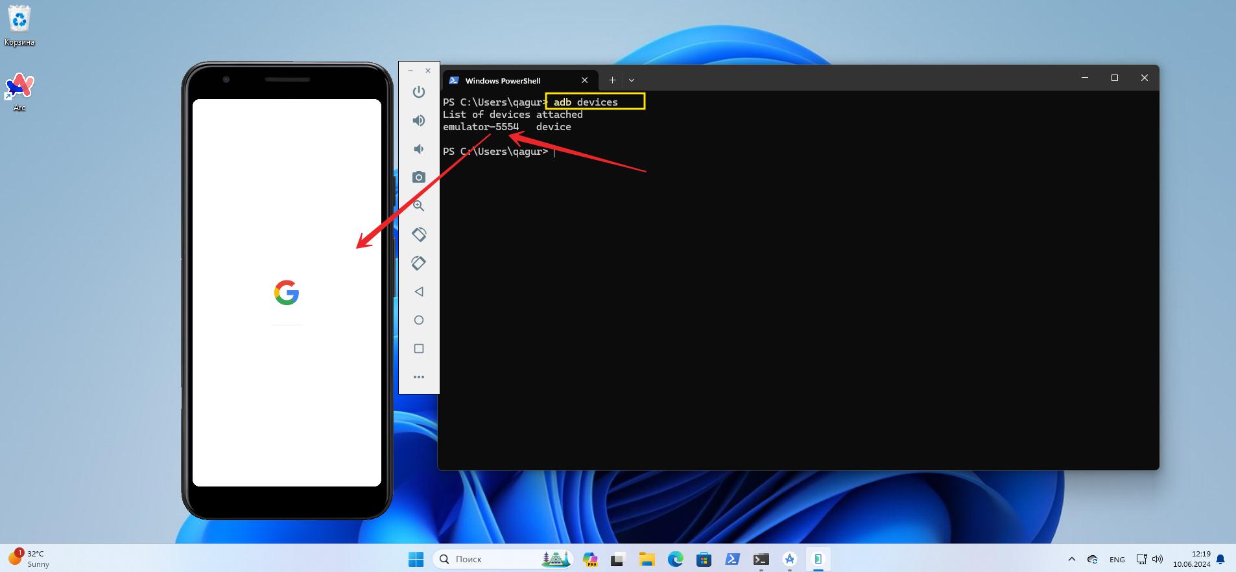The width and height of the screenshot is (1236, 572).
Task: Click the Google logo on the emulator screen
Action: point(287,293)
